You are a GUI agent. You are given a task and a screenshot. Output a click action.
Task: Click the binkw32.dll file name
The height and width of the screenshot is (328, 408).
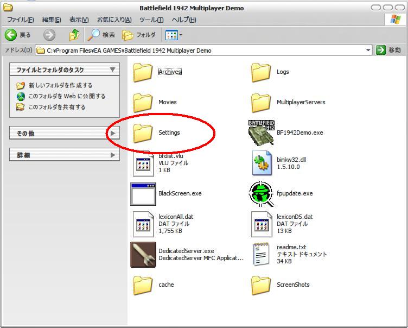pos(291,160)
